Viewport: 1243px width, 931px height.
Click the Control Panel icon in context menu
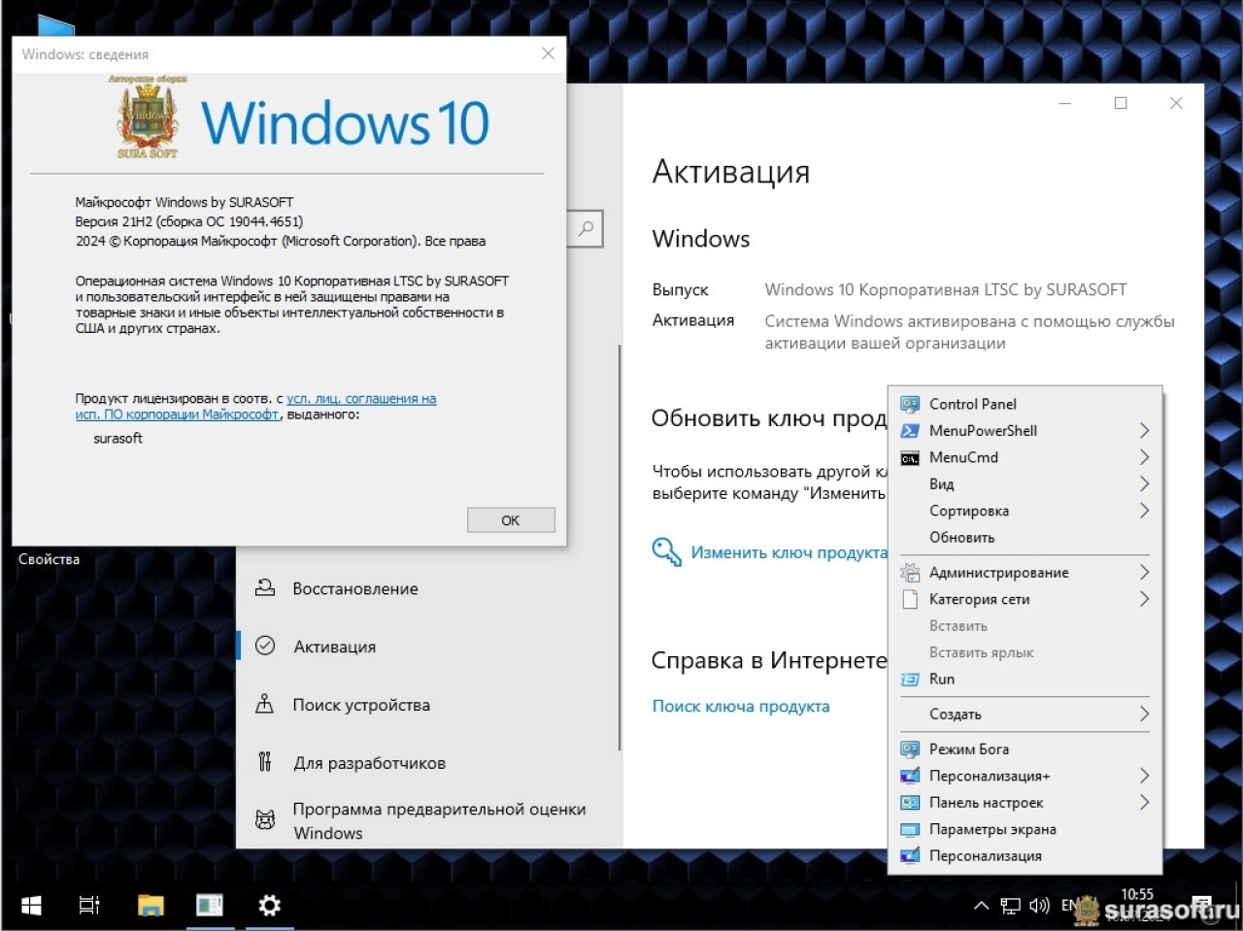click(910, 404)
